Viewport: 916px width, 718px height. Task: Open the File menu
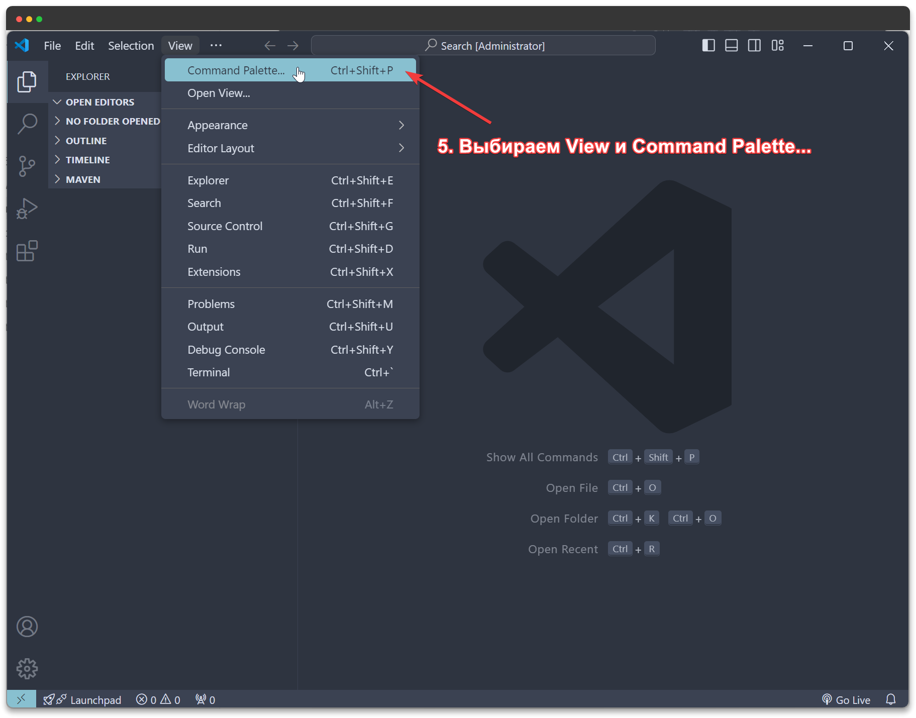coord(52,45)
